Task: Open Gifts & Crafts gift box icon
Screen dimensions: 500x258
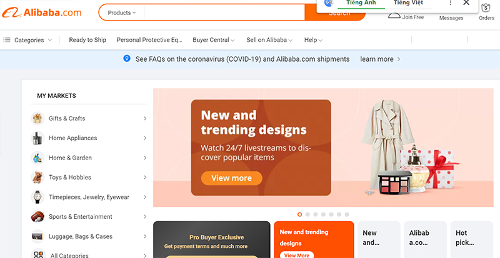Action: coord(37,118)
